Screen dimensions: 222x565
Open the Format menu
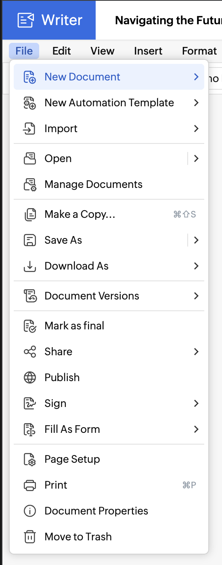click(199, 51)
